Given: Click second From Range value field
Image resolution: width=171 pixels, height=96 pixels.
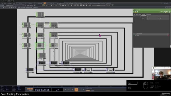Looking at the screenshot, I should [164, 17].
